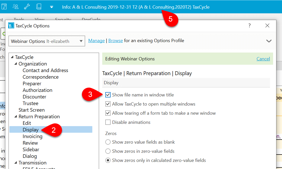
Task: Toggle Allow TaxCycle to open multiple windows
Action: [108, 104]
